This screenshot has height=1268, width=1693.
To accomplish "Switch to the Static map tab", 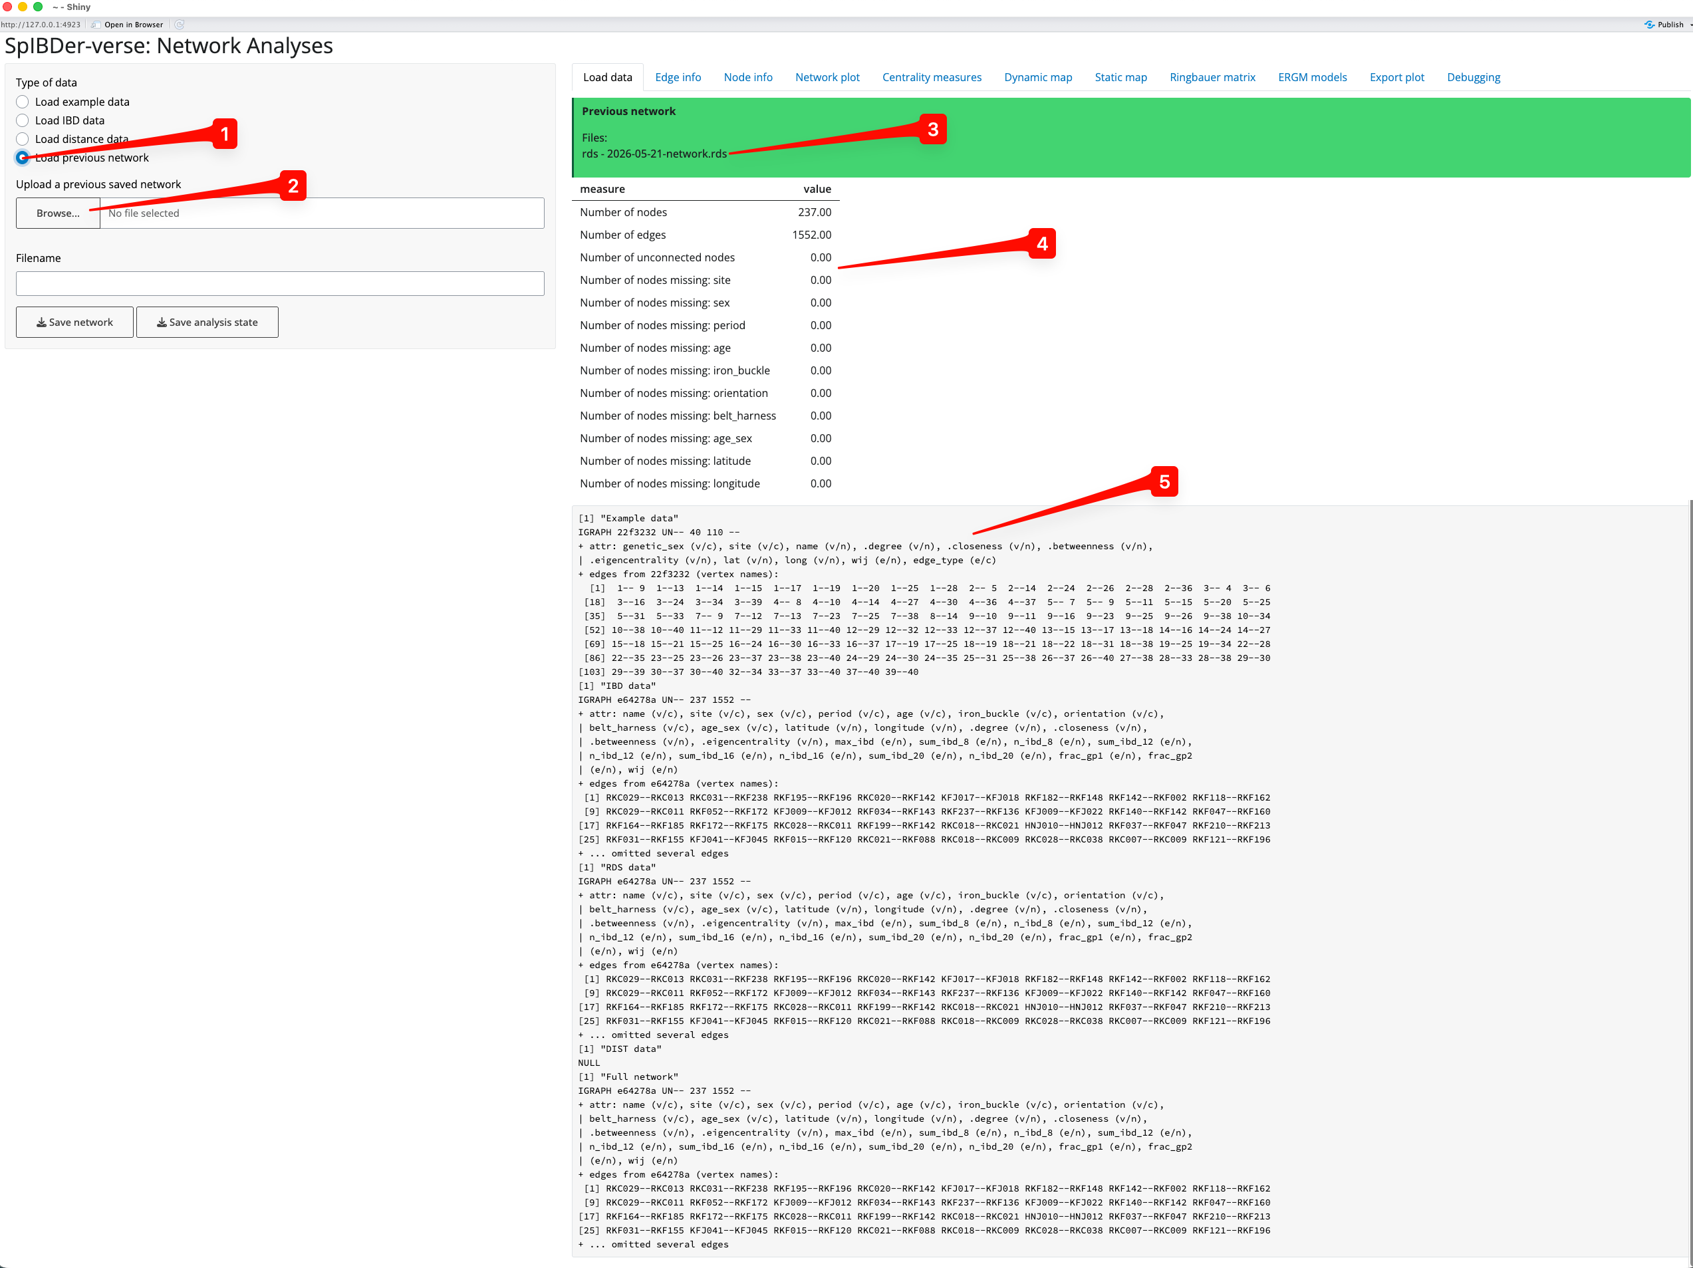I will coord(1120,77).
